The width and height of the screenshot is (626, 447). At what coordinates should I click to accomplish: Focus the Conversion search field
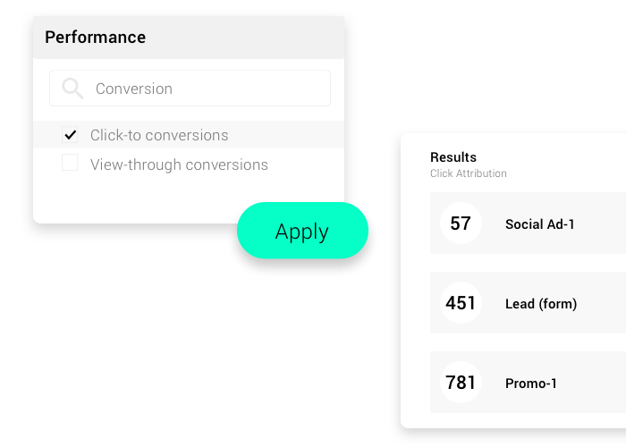tap(190, 89)
